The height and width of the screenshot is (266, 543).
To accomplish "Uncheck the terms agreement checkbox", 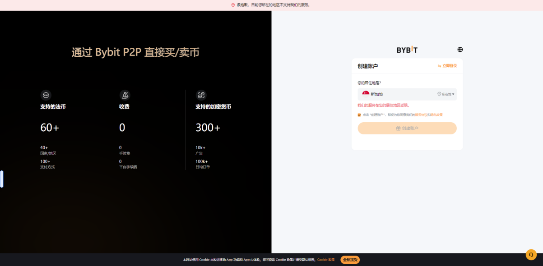I will (x=359, y=115).
